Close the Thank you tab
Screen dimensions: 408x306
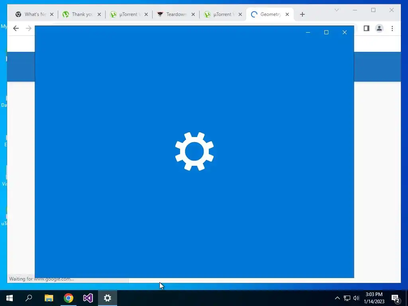click(x=99, y=14)
